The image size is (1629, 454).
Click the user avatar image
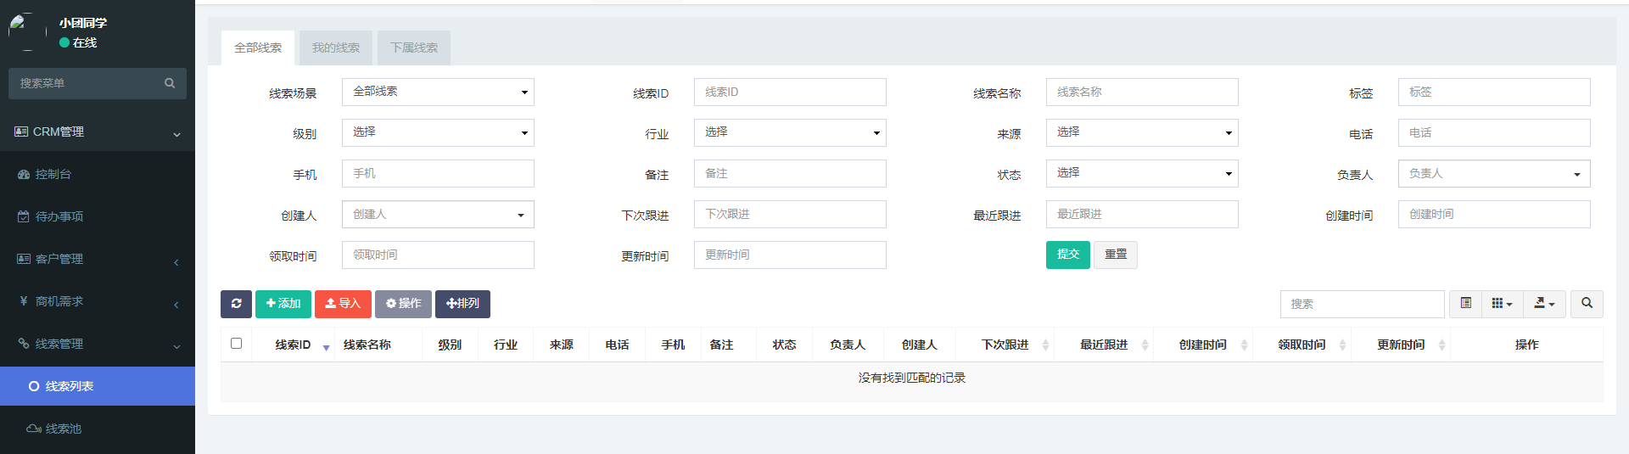27,32
